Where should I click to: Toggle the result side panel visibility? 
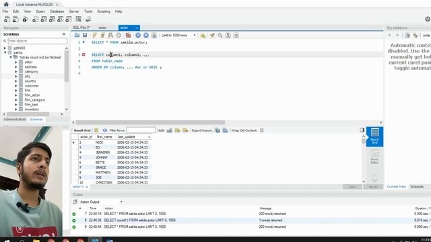[x=362, y=130]
